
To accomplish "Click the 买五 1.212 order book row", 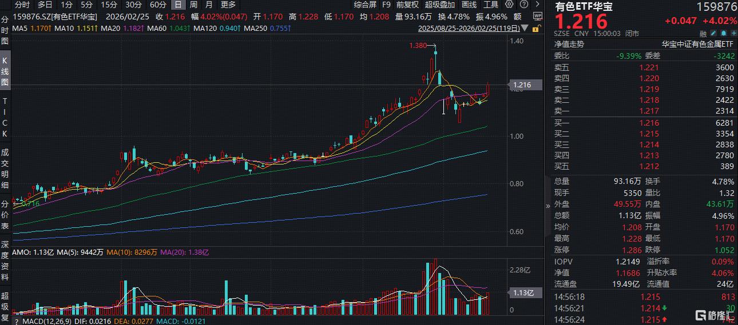I will tap(645, 166).
